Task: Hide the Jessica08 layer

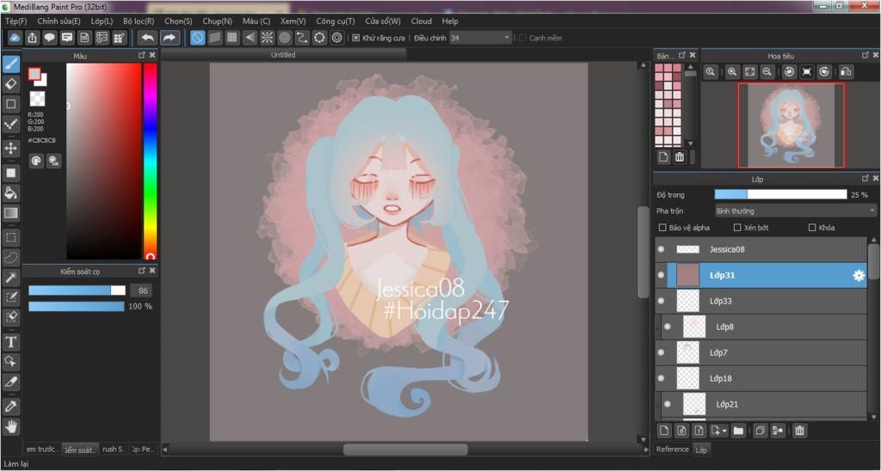Action: point(661,248)
